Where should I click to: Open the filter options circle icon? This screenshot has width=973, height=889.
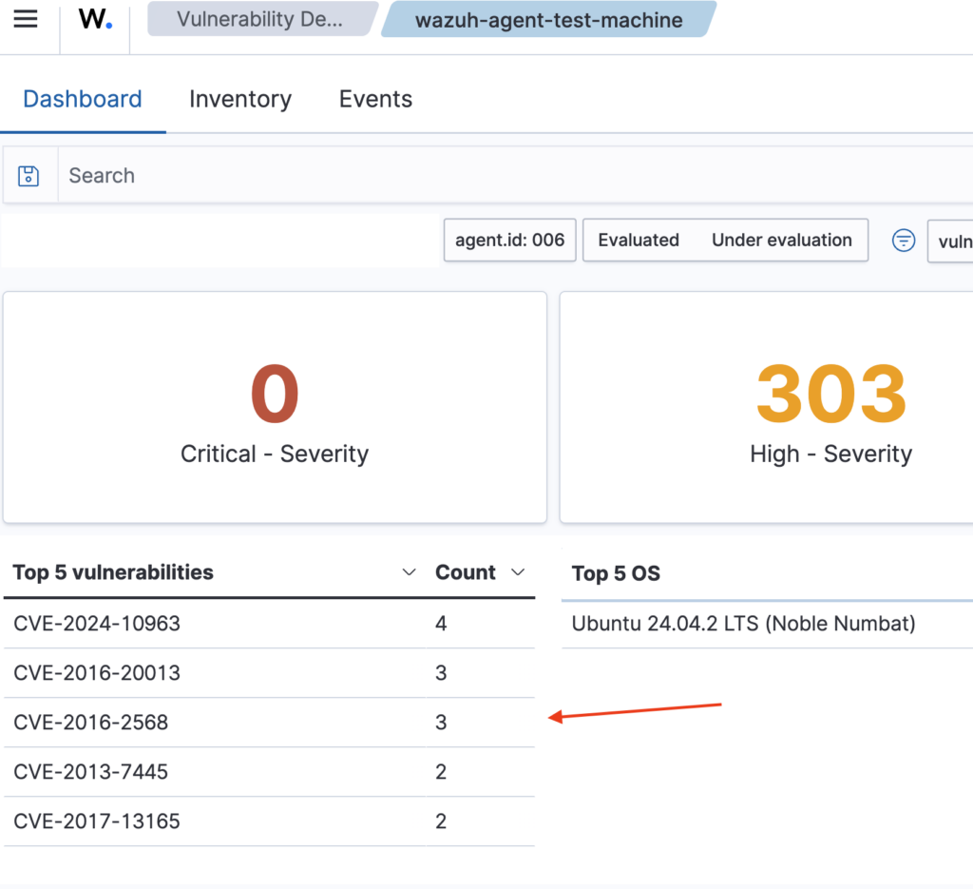[904, 240]
